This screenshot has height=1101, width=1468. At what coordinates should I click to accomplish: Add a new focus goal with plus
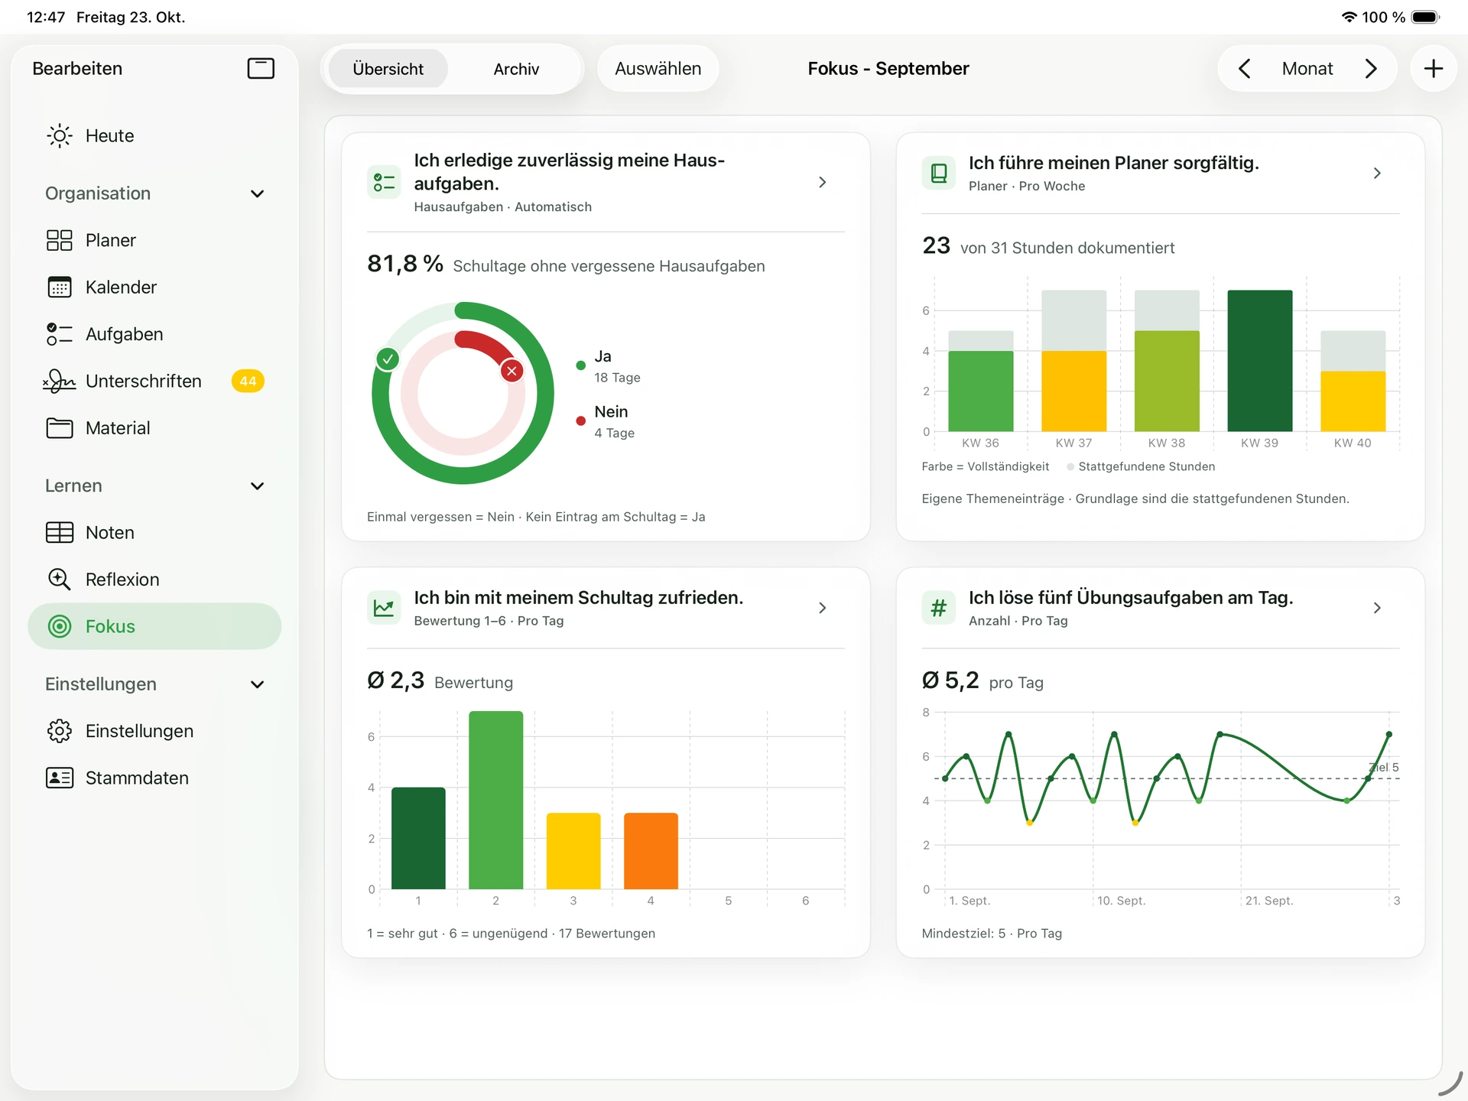pyautogui.click(x=1434, y=69)
